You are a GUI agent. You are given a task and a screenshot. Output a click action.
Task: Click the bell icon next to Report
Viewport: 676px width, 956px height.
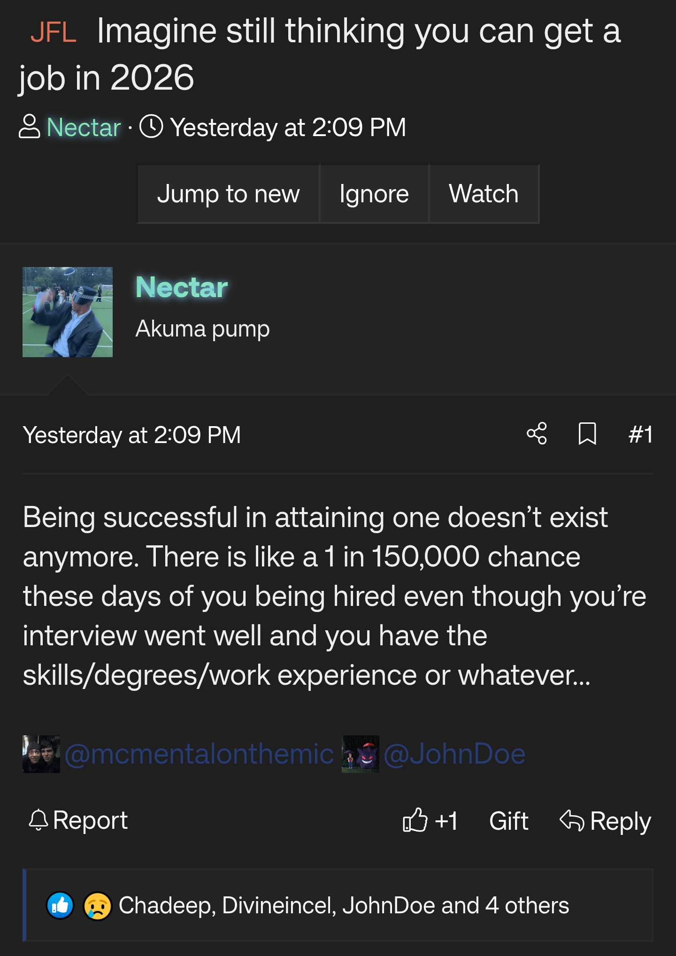point(40,820)
